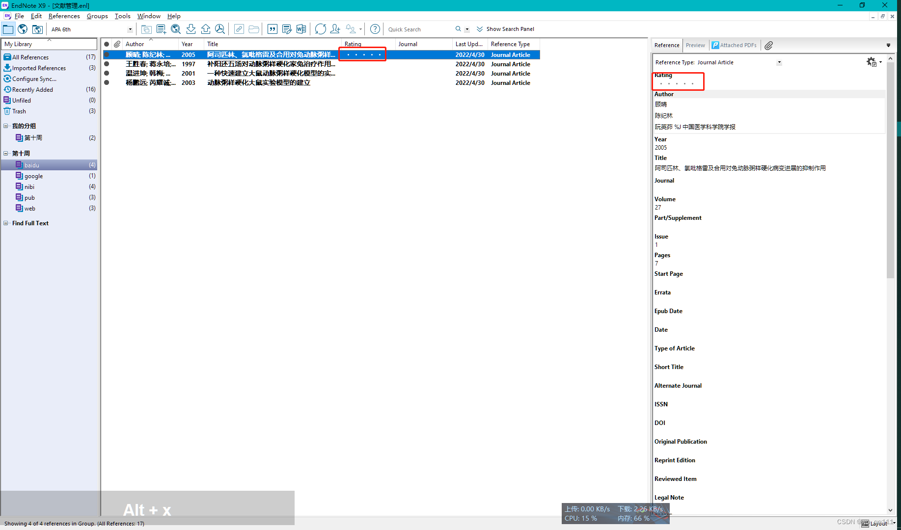Click the Sync Library icon

point(321,29)
